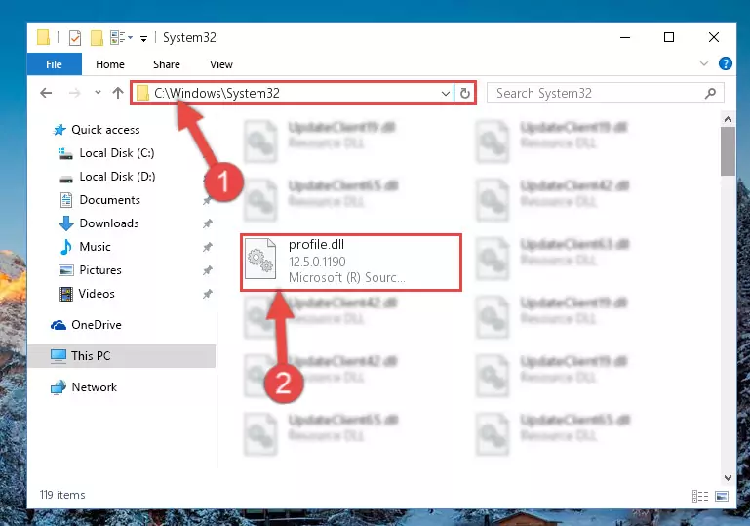The height and width of the screenshot is (526, 750).
Task: Click the folder icon in the title bar
Action: pyautogui.click(x=43, y=37)
